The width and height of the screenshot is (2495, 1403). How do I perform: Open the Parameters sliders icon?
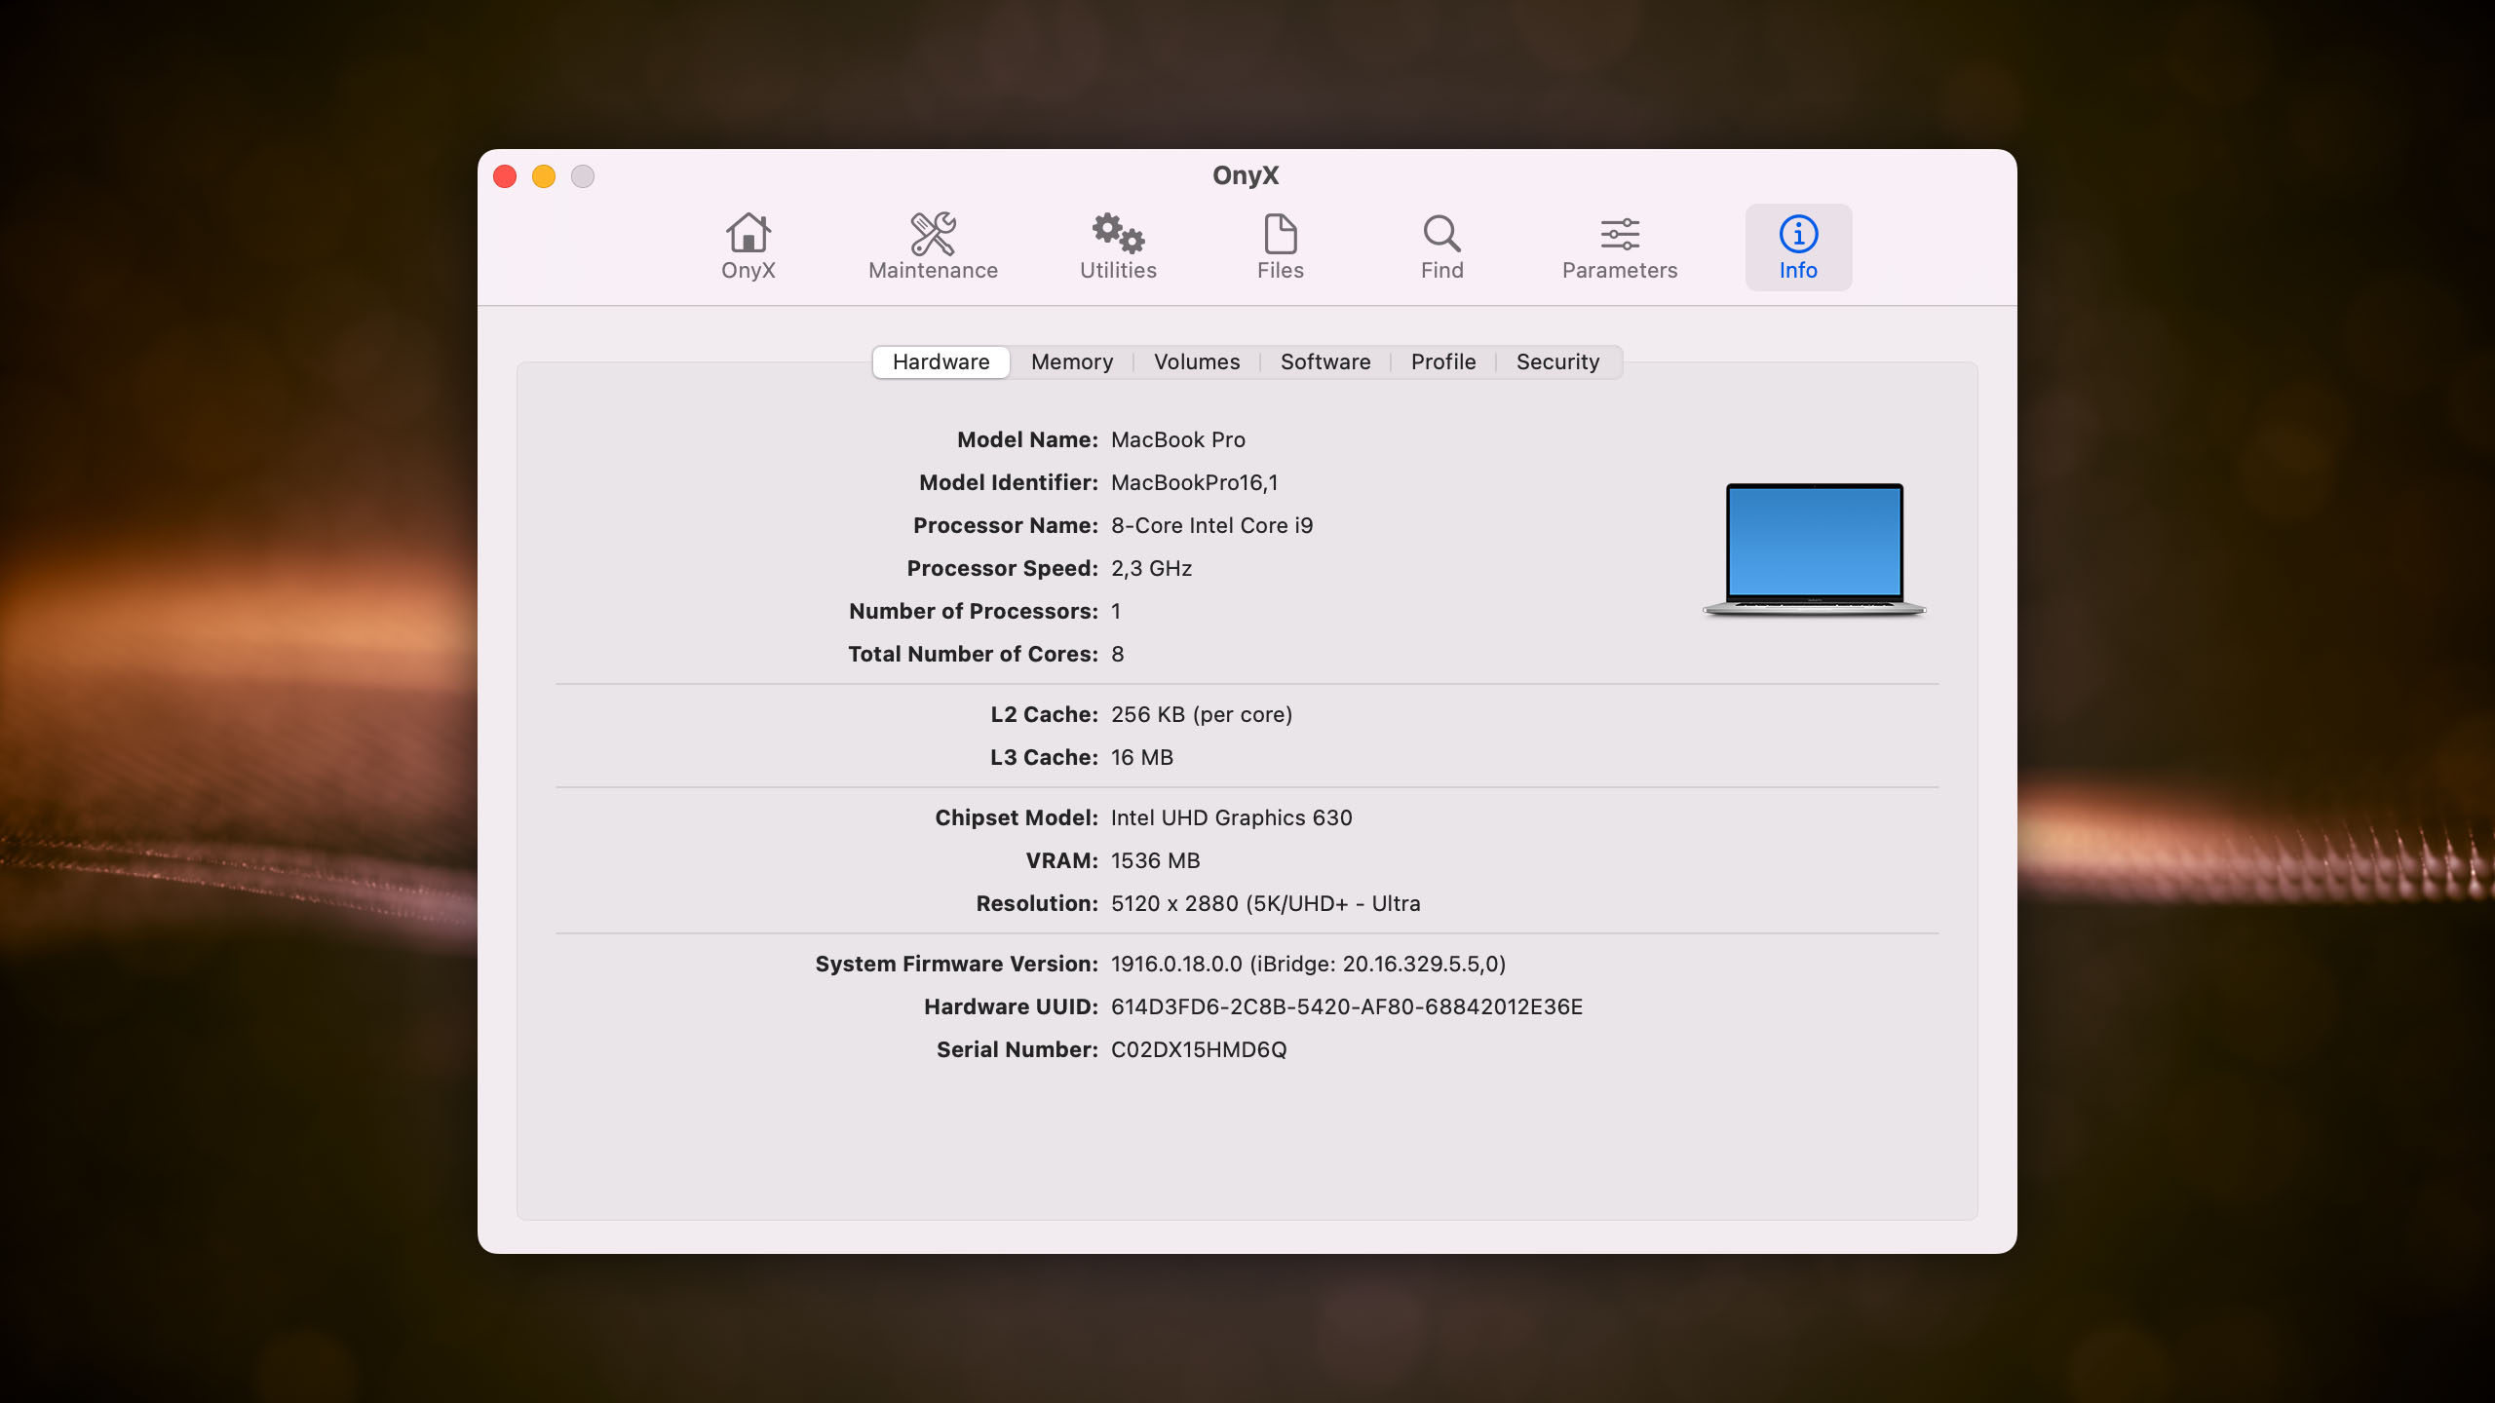[1620, 247]
